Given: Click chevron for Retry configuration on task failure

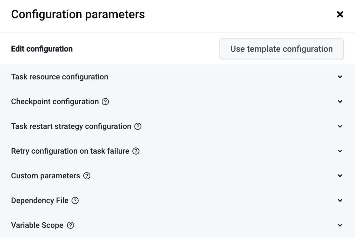Looking at the screenshot, I should [x=340, y=151].
